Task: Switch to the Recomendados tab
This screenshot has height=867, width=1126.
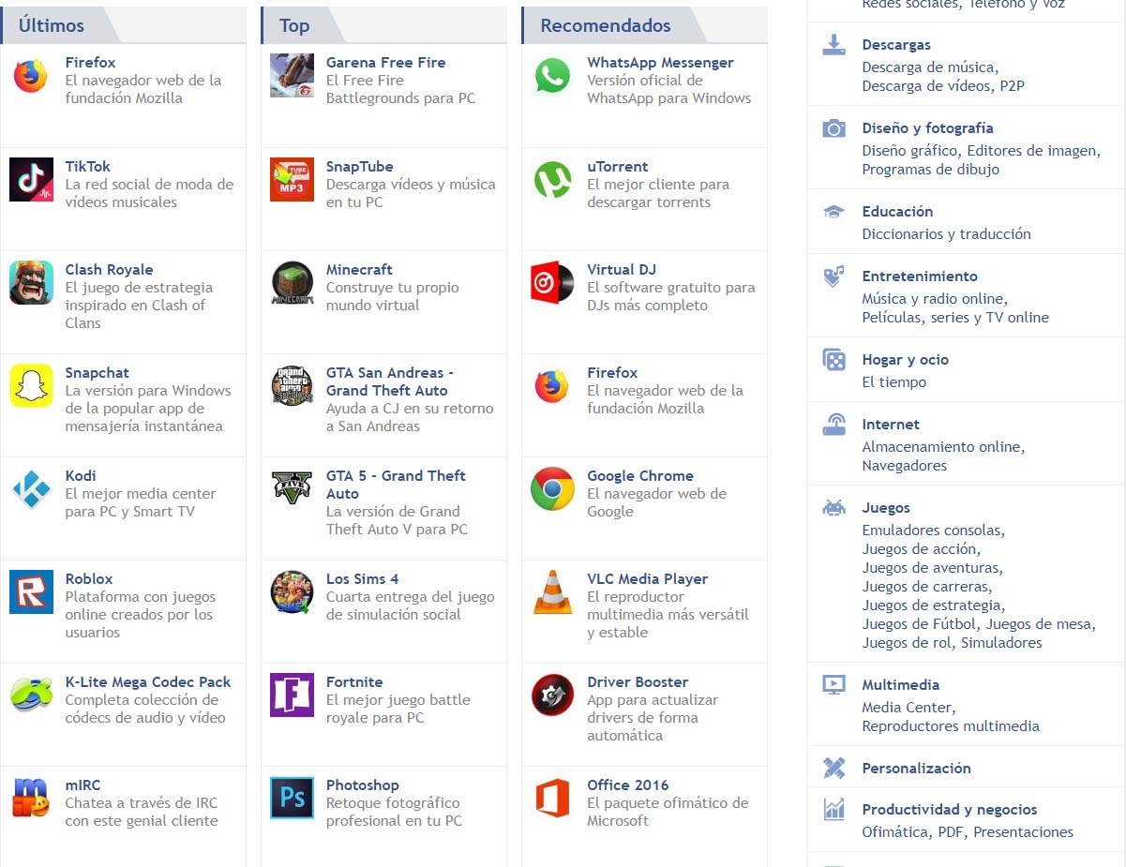Action: coord(606,25)
